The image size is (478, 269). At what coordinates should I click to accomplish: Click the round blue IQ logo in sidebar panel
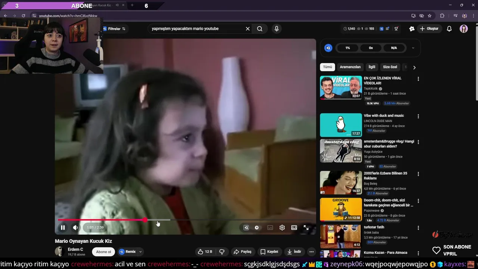point(328,48)
